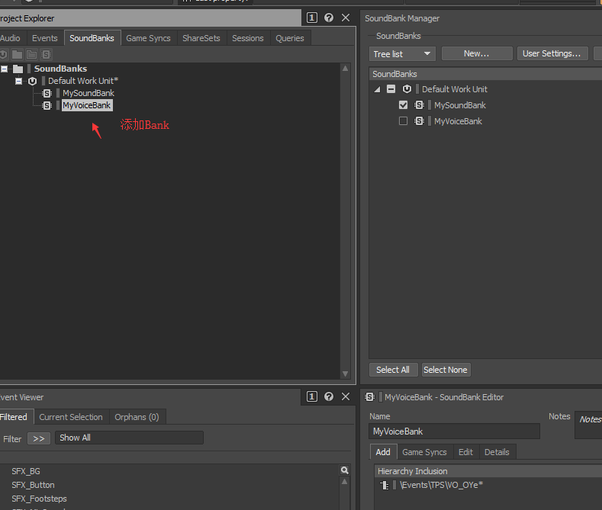Expand filter with >> button
602x510 pixels.
39,438
